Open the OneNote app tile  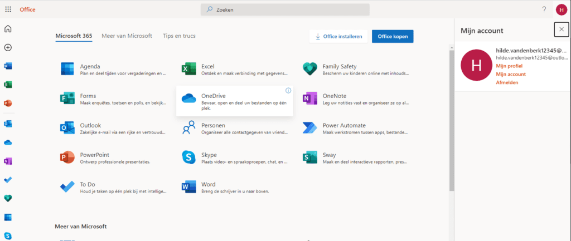coord(356,99)
